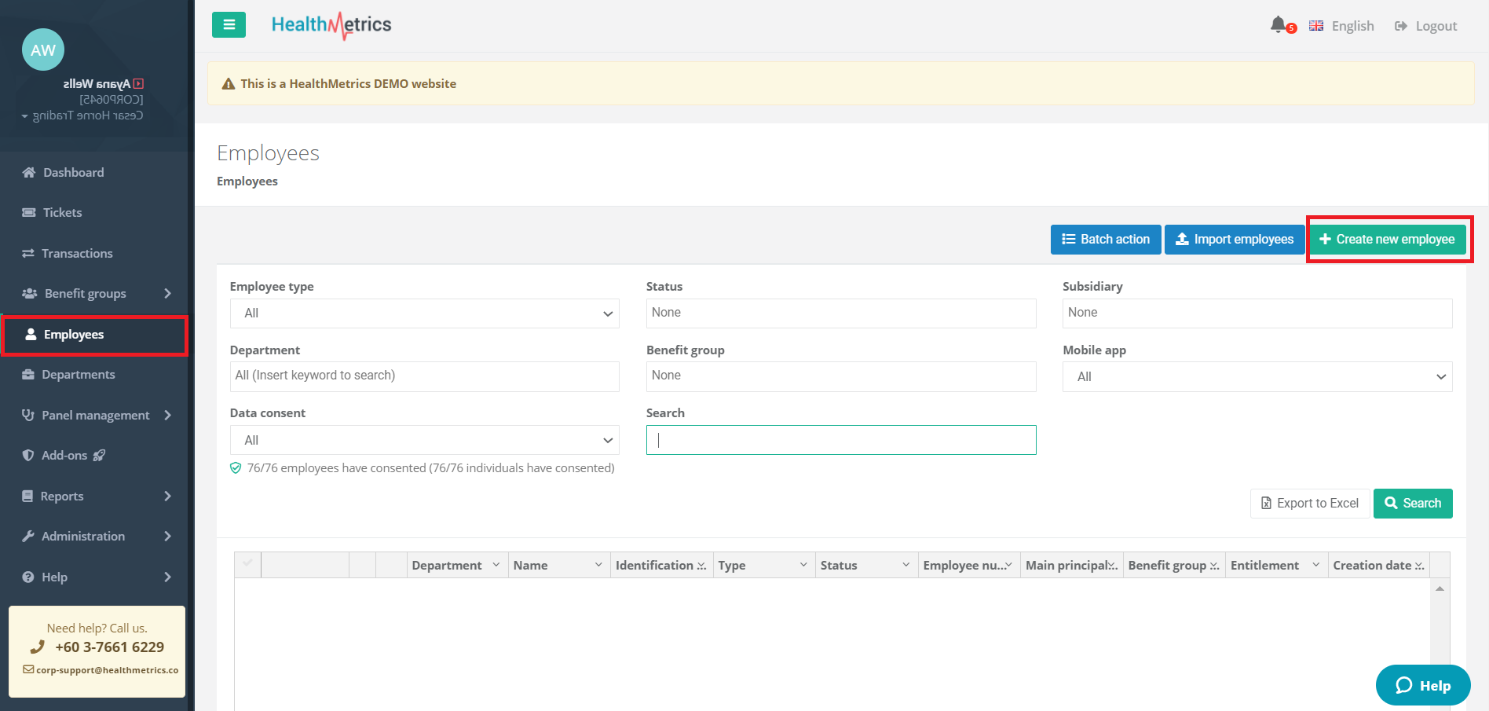Click into the Department keyword search field
Screen dimensions: 1489x711
coord(424,376)
